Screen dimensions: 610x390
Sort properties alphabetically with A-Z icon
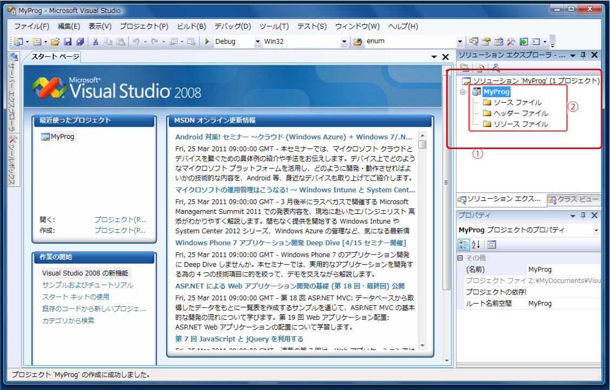(476, 245)
